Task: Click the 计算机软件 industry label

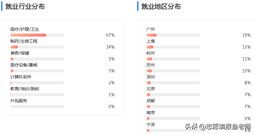Action: pyautogui.click(x=21, y=77)
